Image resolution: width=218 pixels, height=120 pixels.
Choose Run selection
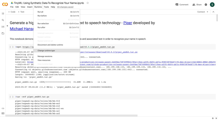pyautogui.click(x=57, y=24)
